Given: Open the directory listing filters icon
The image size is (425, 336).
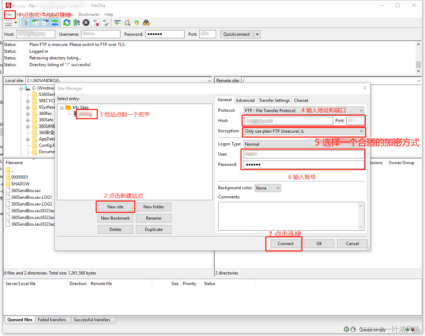Looking at the screenshot, I should click(x=117, y=23).
